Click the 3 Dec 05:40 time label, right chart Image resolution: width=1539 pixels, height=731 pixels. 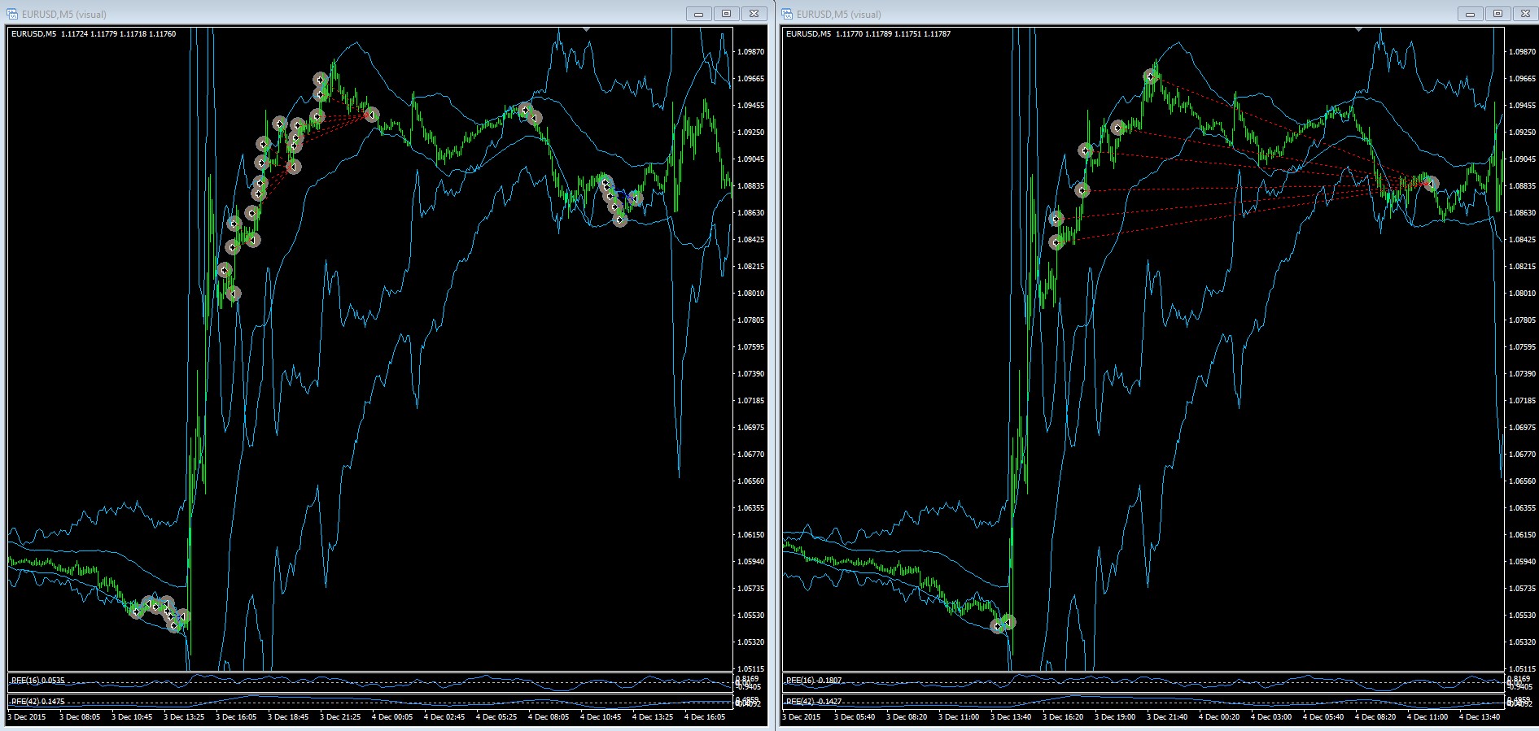[855, 717]
